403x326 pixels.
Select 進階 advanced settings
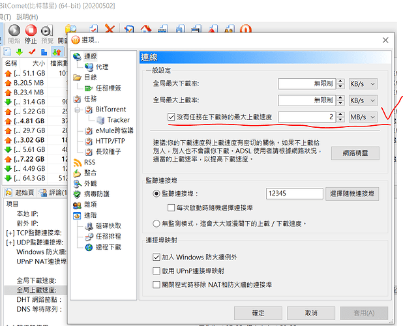pos(90,215)
